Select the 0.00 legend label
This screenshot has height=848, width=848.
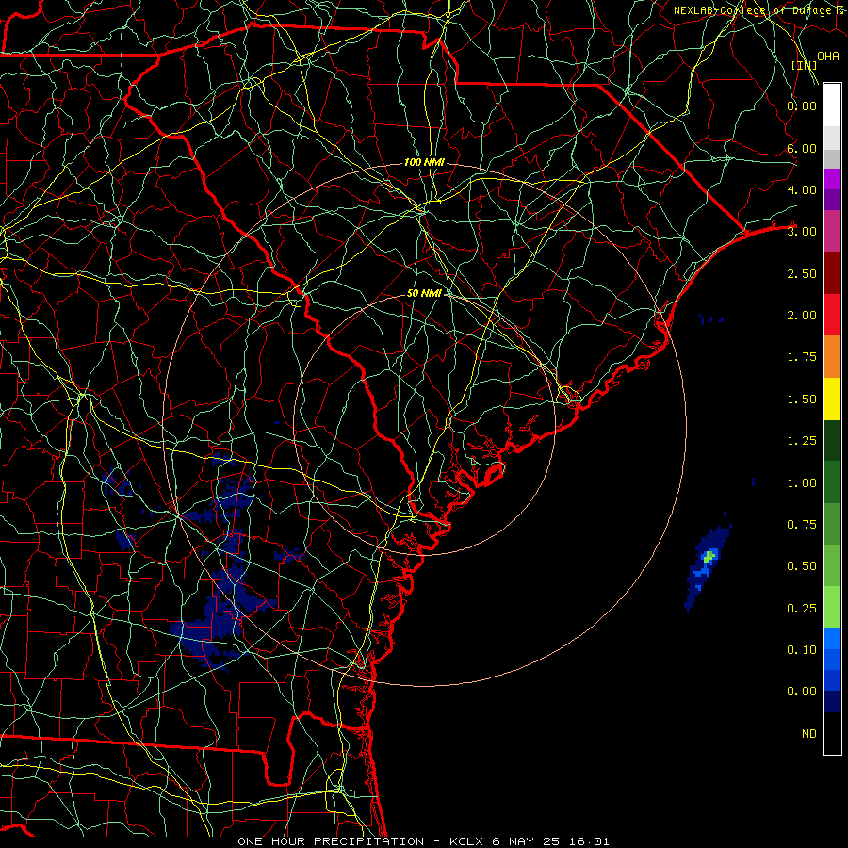[x=802, y=692]
